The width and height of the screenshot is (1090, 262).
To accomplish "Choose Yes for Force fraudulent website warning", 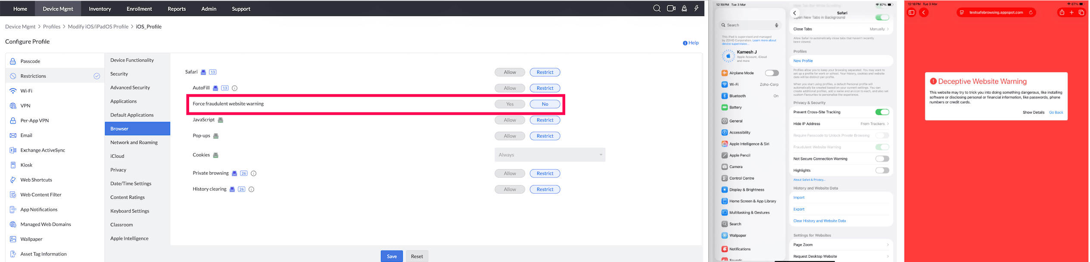I will pos(510,104).
